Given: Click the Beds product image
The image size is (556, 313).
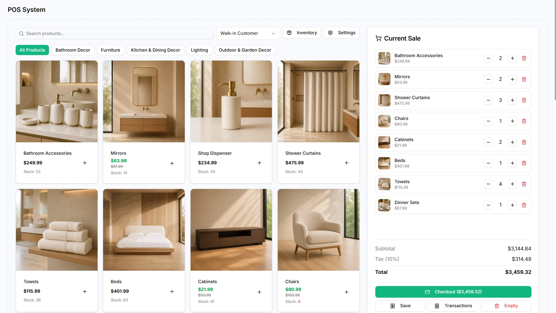Looking at the screenshot, I should coord(144,230).
